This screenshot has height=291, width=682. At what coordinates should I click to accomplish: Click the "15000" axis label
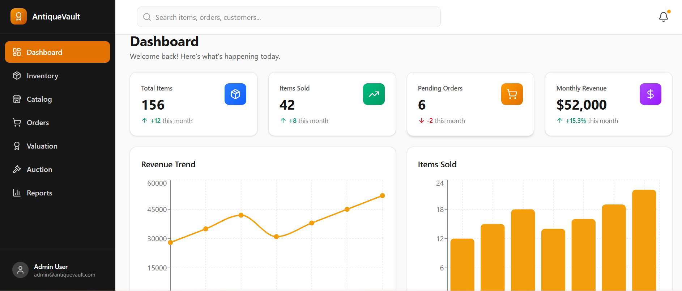[157, 268]
